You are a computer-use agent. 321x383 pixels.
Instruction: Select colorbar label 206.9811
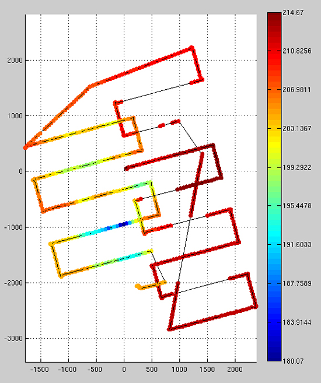297,90
